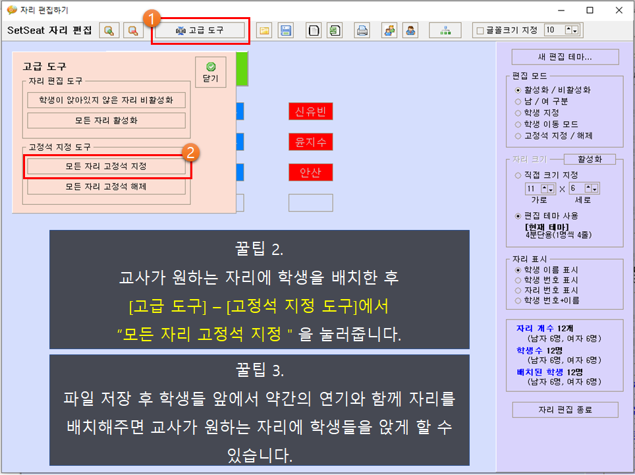Screen dimensions: 635x475
Task: Click the green hierarchy chart icon
Action: coord(445,30)
